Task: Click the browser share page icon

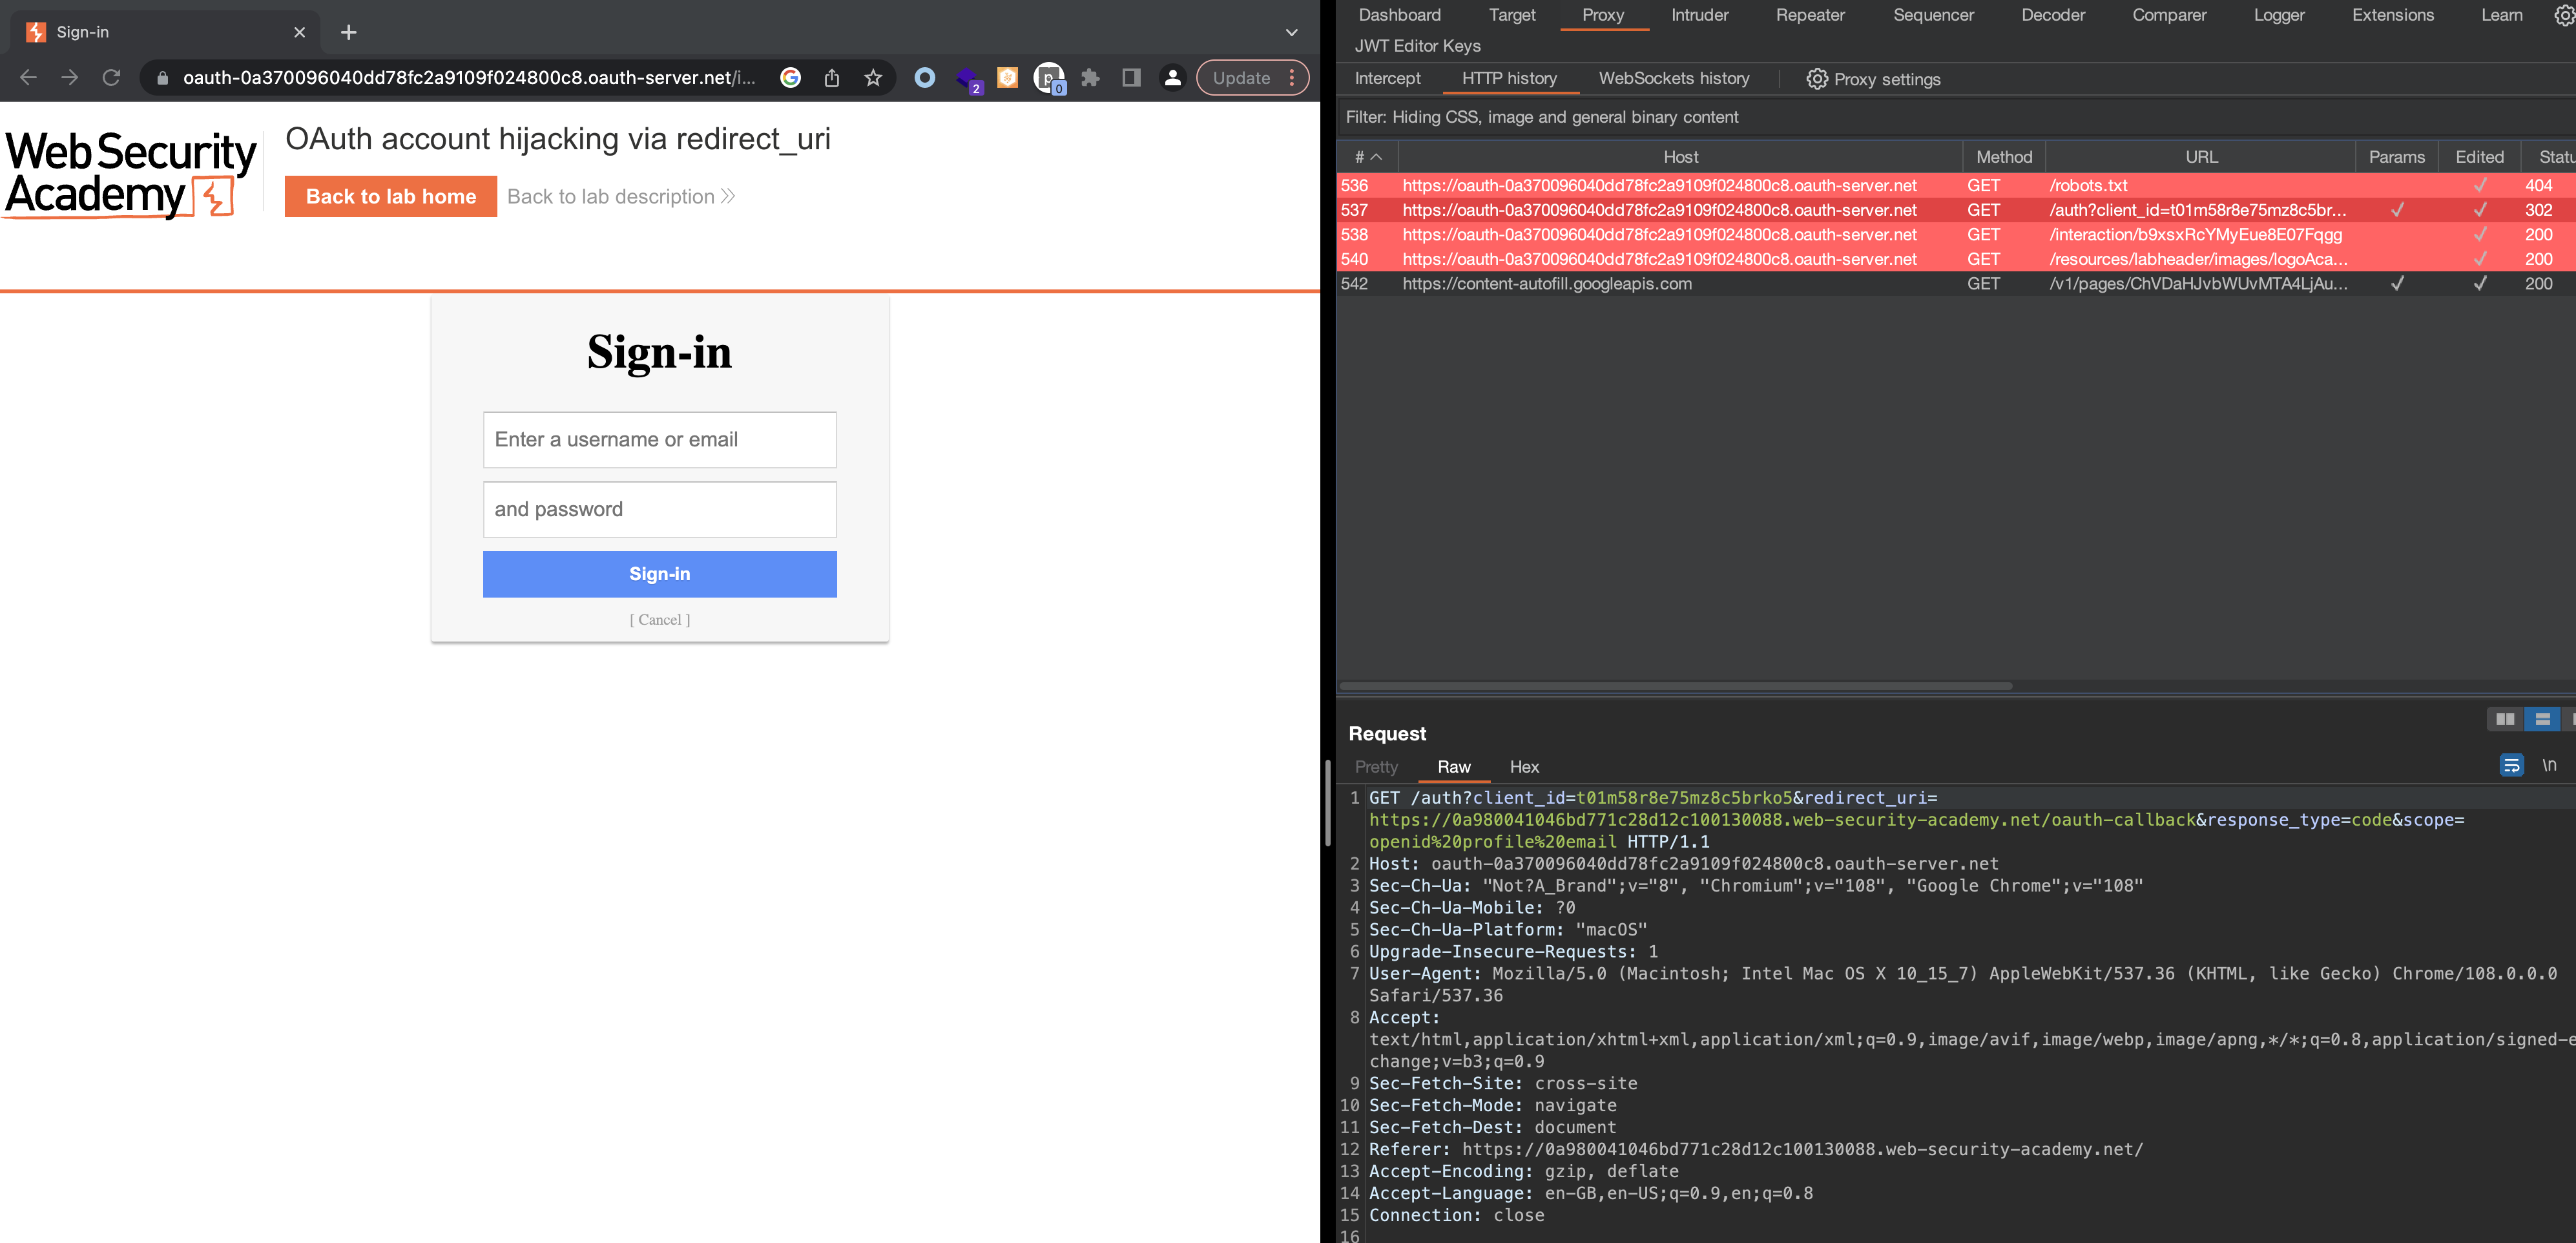Action: point(831,78)
